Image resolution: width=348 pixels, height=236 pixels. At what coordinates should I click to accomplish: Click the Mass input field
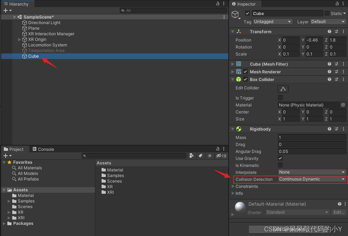click(x=312, y=138)
